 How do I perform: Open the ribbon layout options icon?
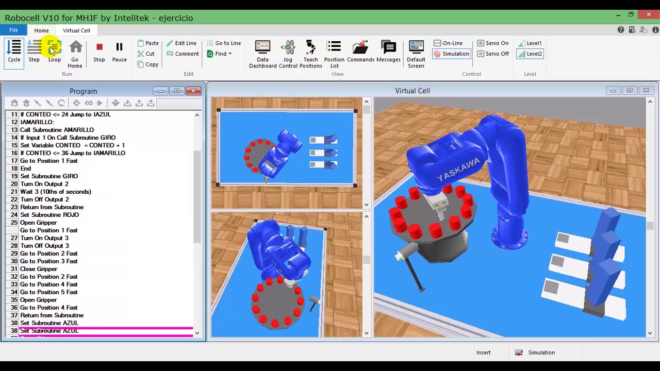pyautogui.click(x=632, y=30)
